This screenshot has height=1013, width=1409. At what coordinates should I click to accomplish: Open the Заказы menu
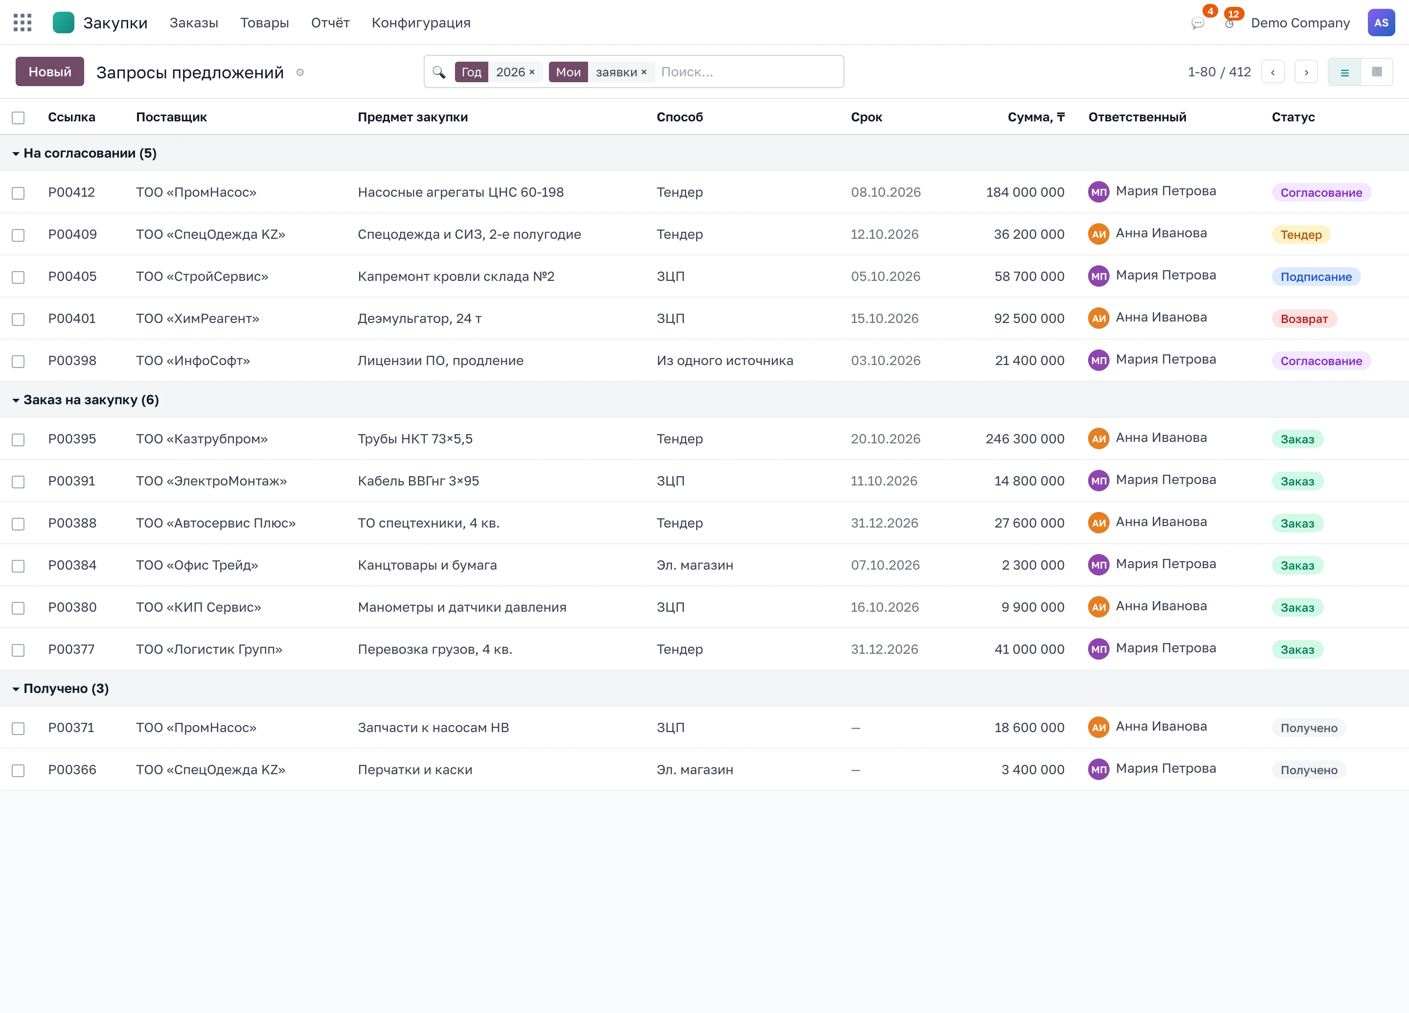tap(194, 23)
